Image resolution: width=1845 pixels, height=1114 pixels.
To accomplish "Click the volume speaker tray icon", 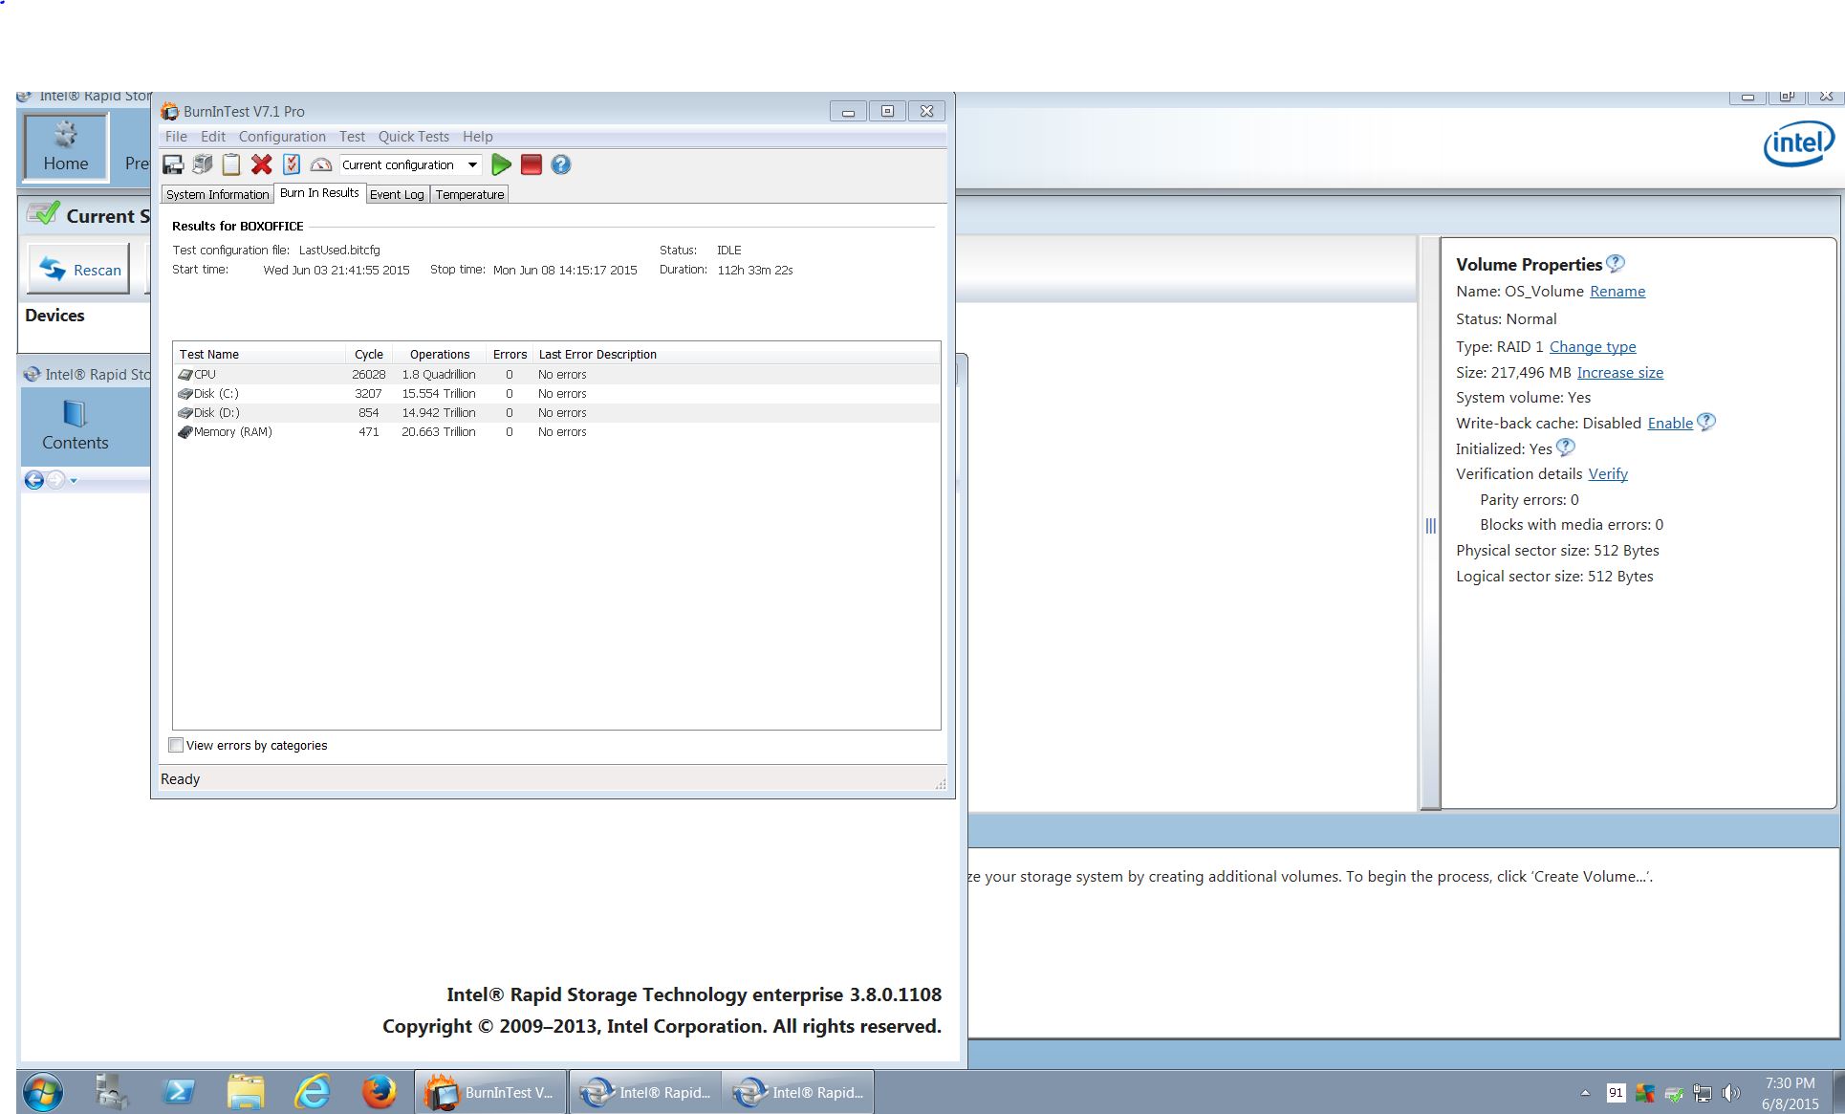I will (1730, 1093).
